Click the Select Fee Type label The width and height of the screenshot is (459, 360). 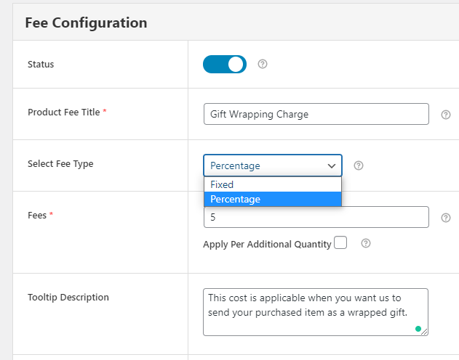tap(60, 164)
